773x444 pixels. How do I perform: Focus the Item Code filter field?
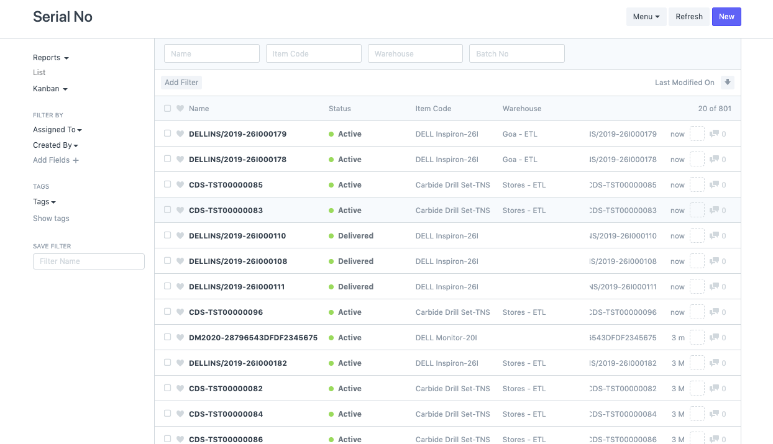314,53
